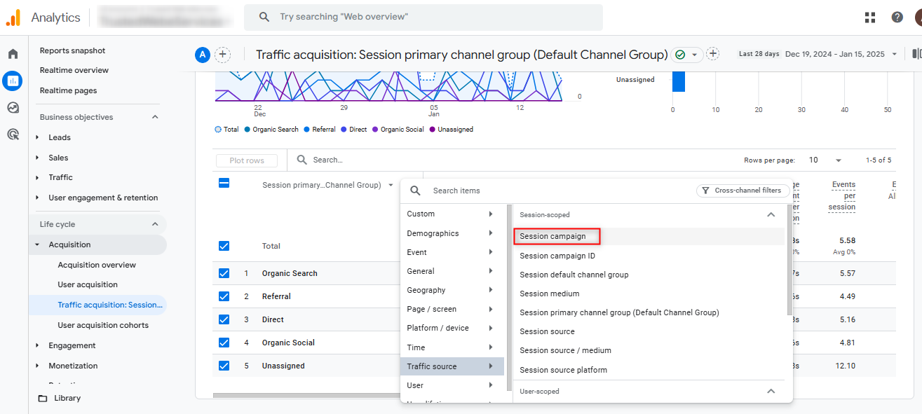Collapse the User-scoped group
This screenshot has width=922, height=414.
click(x=771, y=392)
